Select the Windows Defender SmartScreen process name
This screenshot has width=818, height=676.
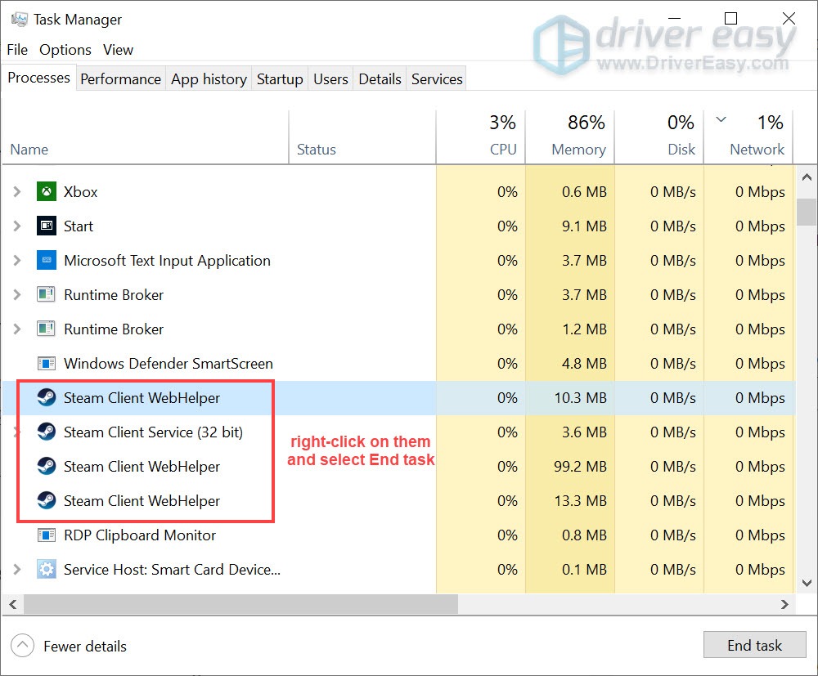click(x=168, y=363)
